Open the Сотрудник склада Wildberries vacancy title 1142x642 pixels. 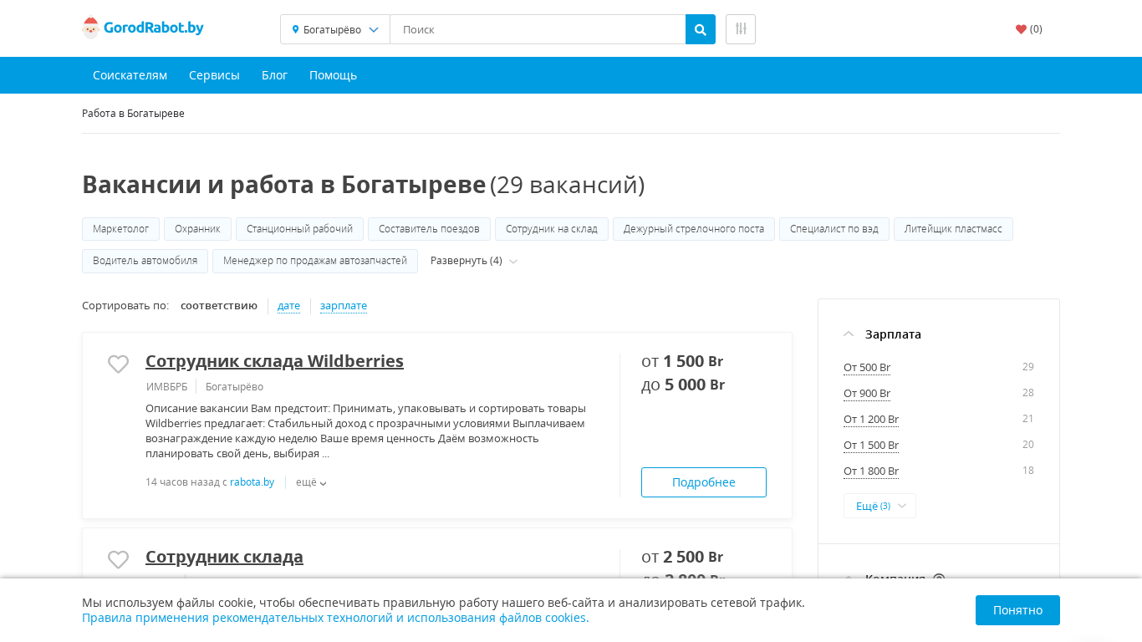coord(274,361)
